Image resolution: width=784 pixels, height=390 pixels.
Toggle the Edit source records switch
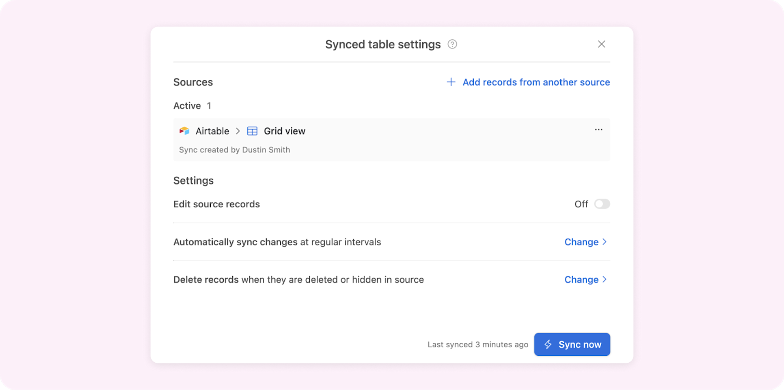(x=602, y=204)
